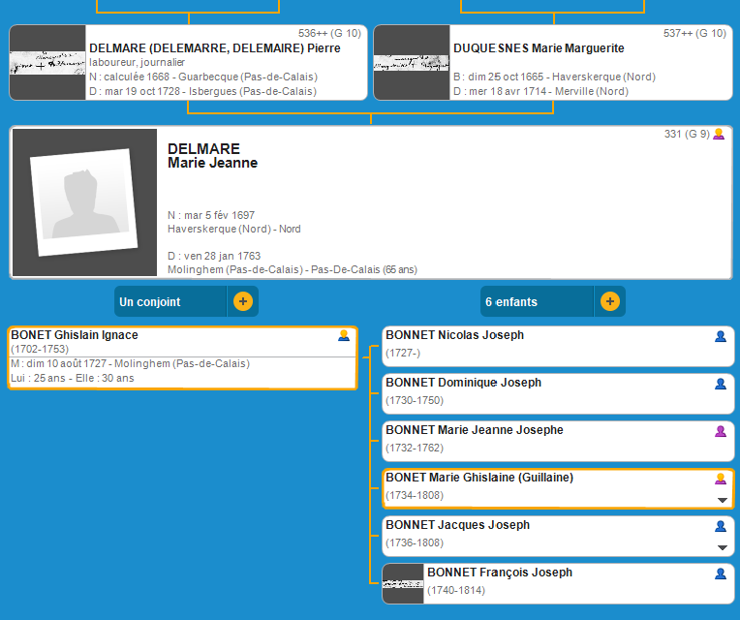The image size is (740, 620).
Task: Click plus icon next to 6 enfants
Action: point(609,301)
